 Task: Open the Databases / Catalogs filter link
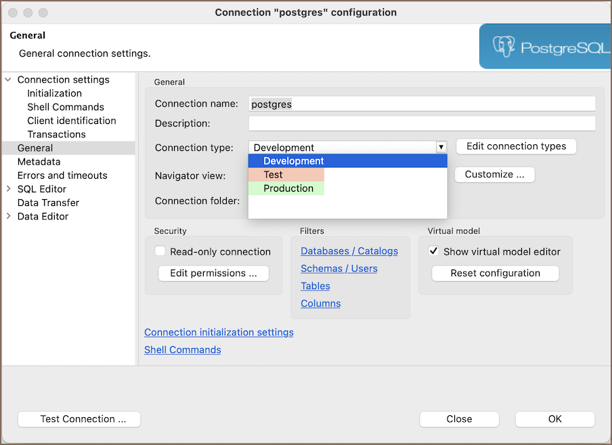coord(349,251)
